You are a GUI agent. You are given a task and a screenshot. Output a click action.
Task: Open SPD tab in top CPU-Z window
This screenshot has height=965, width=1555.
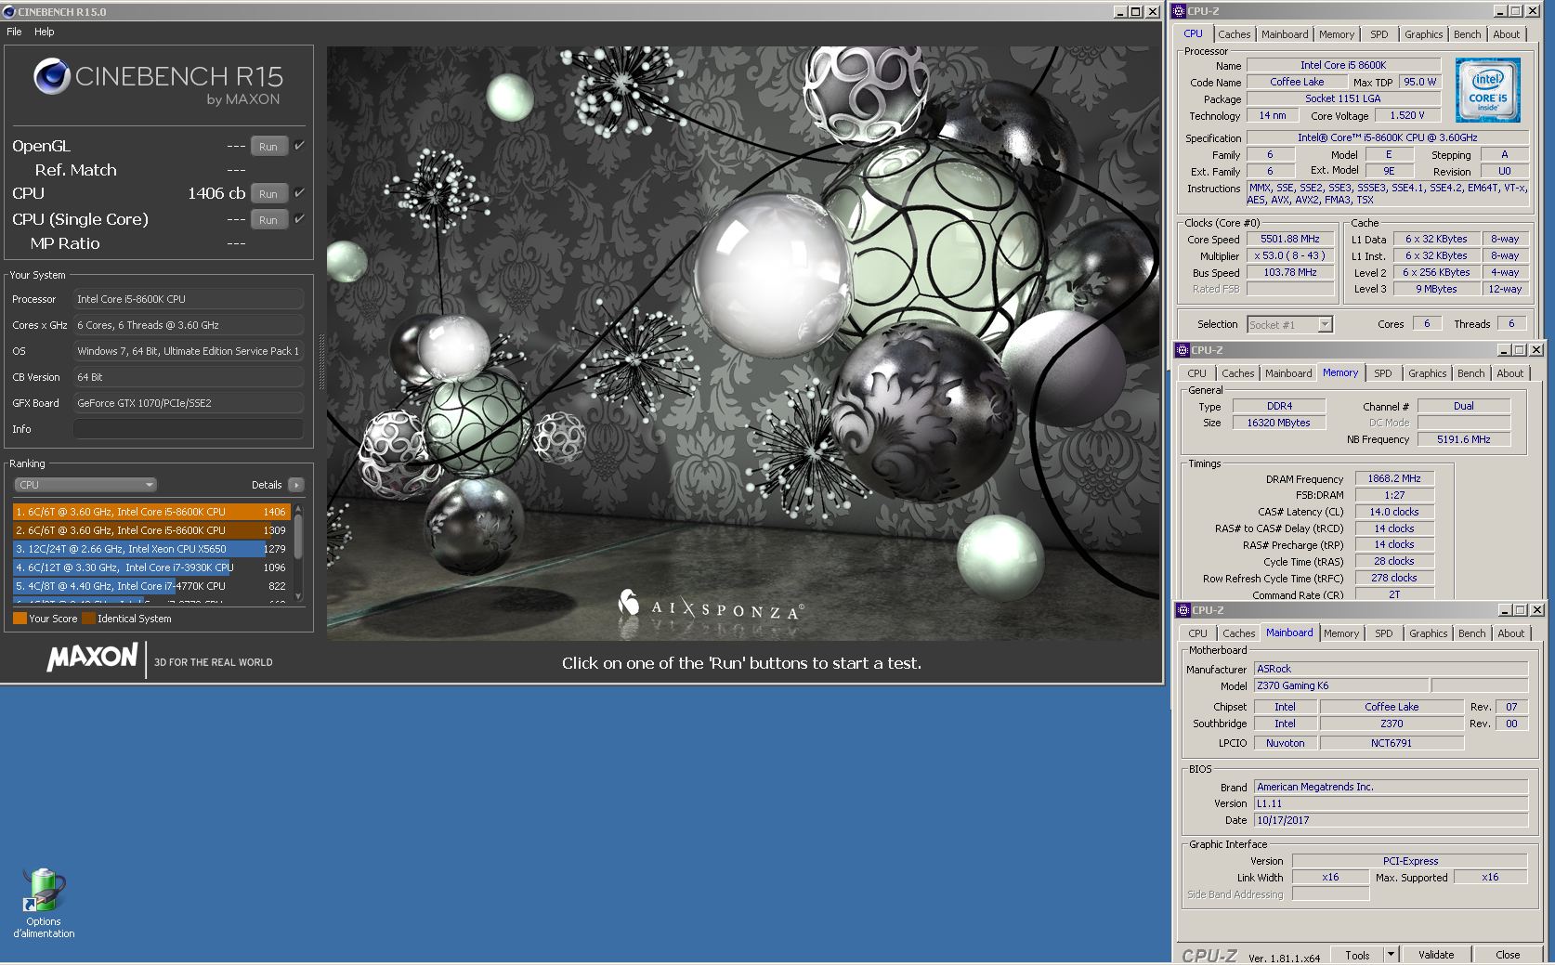(1379, 34)
